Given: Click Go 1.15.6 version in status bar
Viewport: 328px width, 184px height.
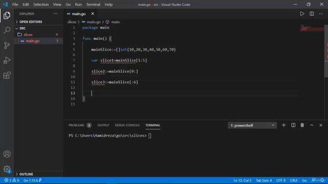Looking at the screenshot, I should 32,180.
